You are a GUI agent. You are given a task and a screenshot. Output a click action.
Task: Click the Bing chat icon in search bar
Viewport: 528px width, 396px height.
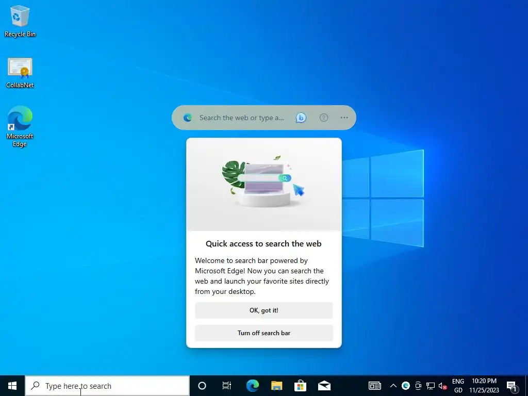301,118
